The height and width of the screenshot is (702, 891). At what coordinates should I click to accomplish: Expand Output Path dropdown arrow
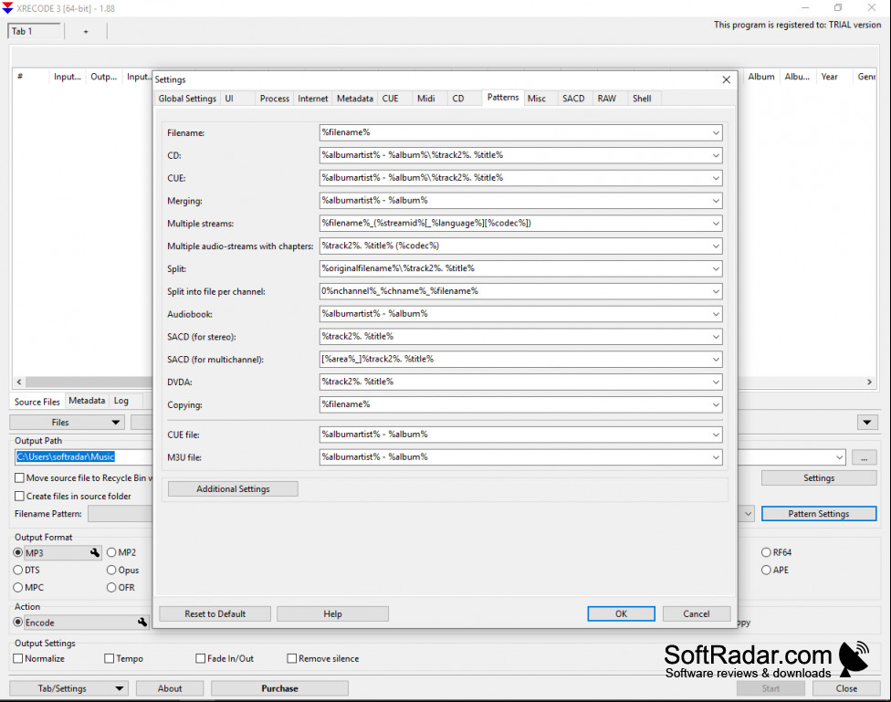click(x=839, y=457)
